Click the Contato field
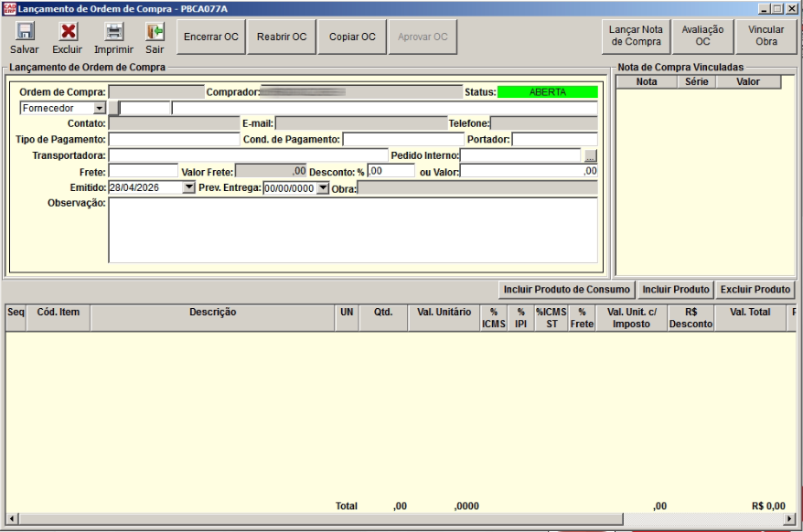The image size is (803, 532). (174, 123)
